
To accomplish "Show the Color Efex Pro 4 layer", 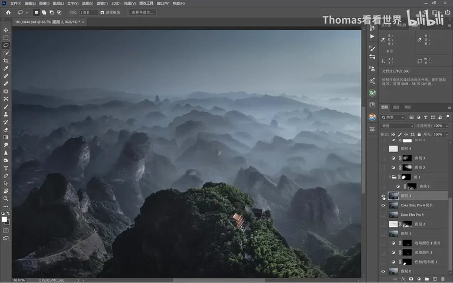I will click(383, 215).
